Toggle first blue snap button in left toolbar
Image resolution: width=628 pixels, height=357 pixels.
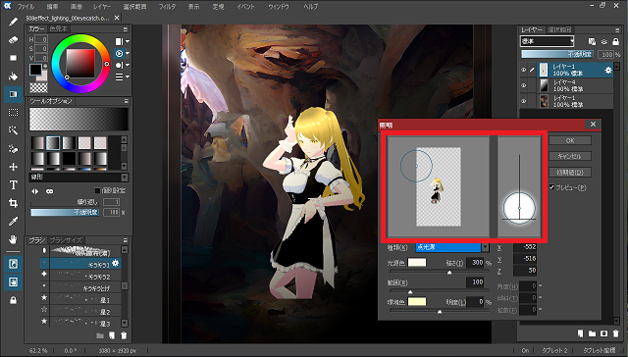pyautogui.click(x=13, y=264)
